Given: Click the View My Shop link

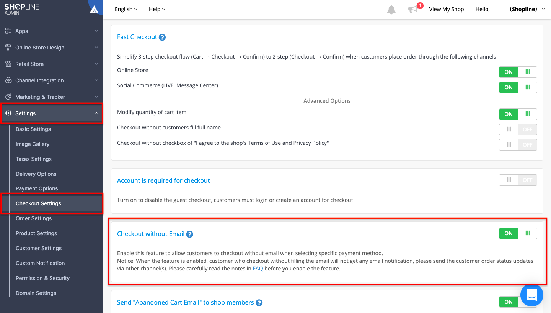Looking at the screenshot, I should pos(446,9).
